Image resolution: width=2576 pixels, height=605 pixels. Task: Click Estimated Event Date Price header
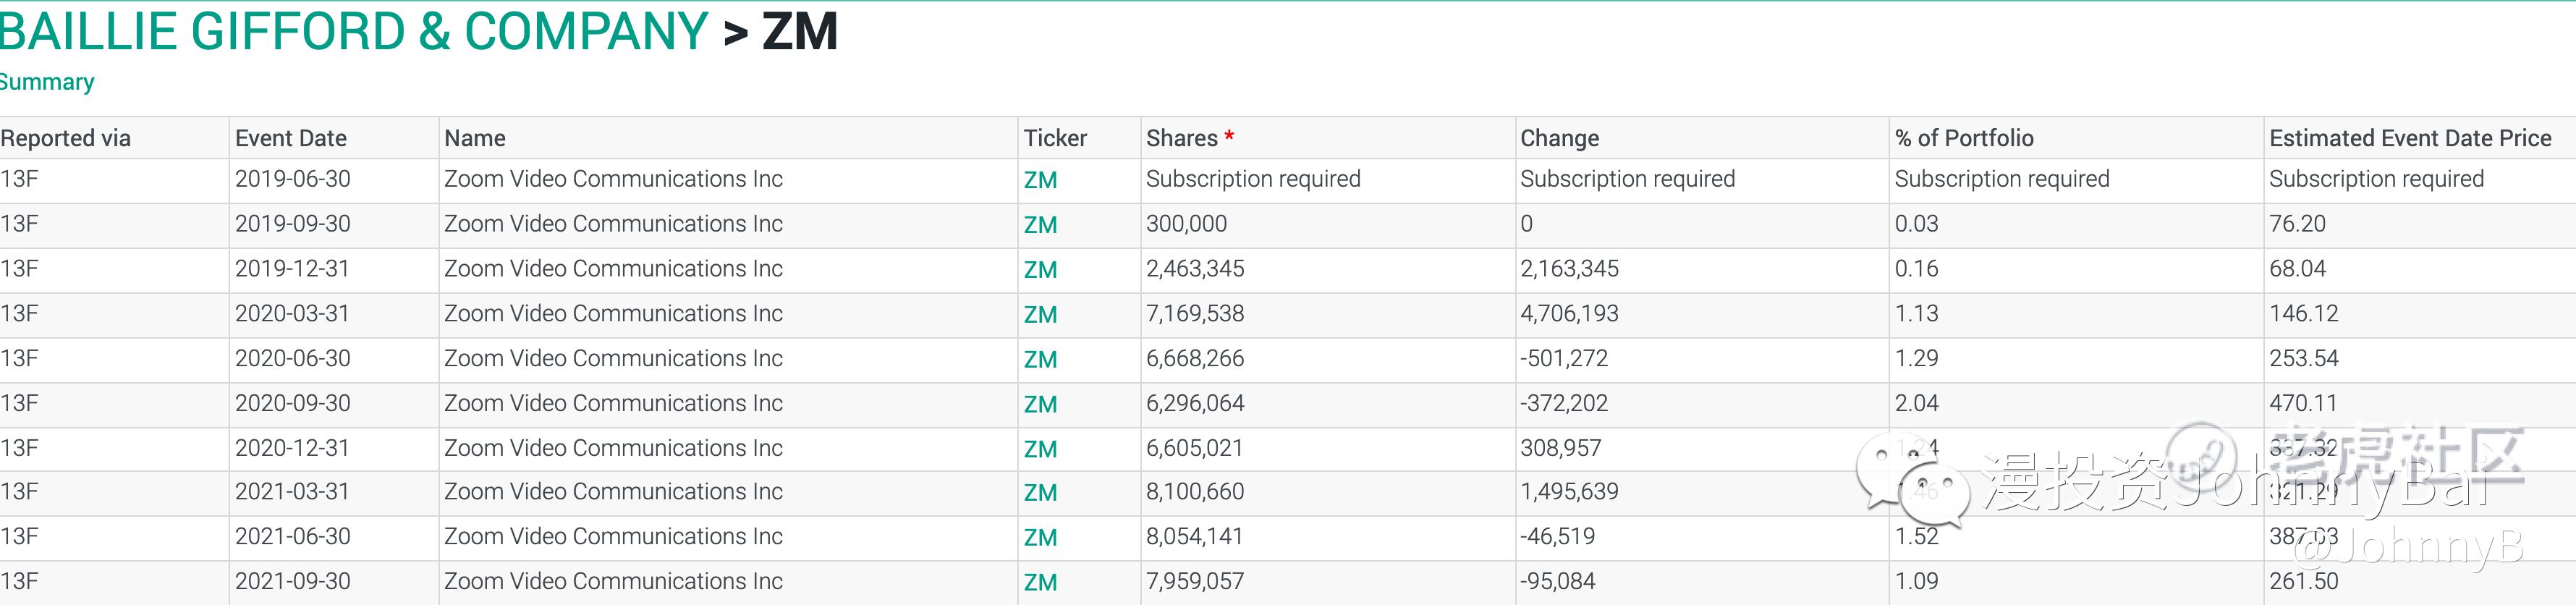[2409, 138]
